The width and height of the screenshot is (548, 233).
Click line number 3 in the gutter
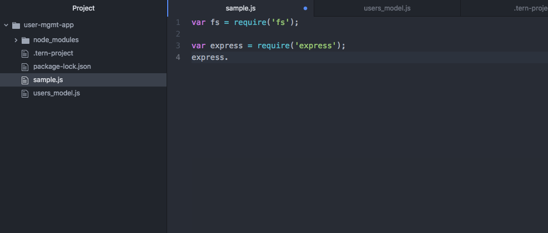[178, 46]
